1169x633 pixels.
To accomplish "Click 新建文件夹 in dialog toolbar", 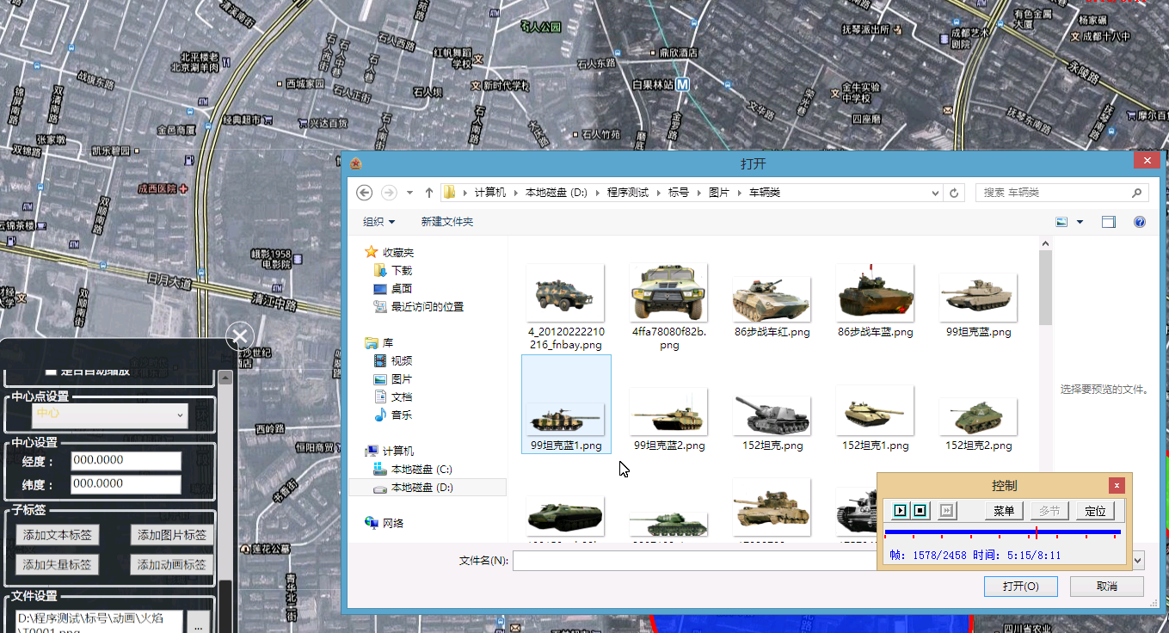I will click(x=446, y=222).
